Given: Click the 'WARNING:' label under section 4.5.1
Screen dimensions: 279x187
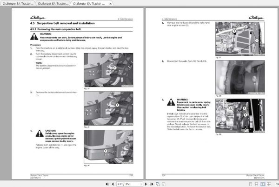Looking at the screenshot, I should [46, 34].
